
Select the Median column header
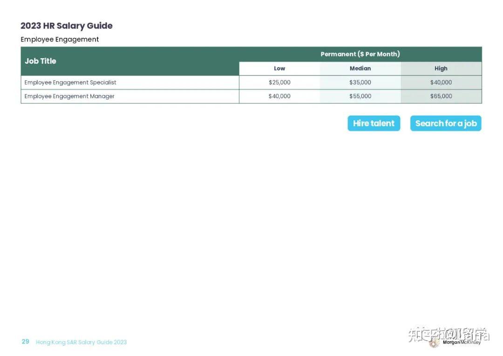(360, 68)
